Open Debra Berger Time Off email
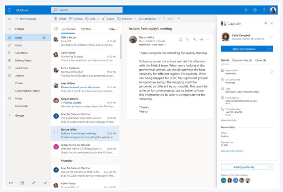This screenshot has width=283, height=192. 85,41
